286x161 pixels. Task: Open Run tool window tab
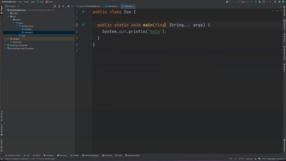[x=27, y=156]
